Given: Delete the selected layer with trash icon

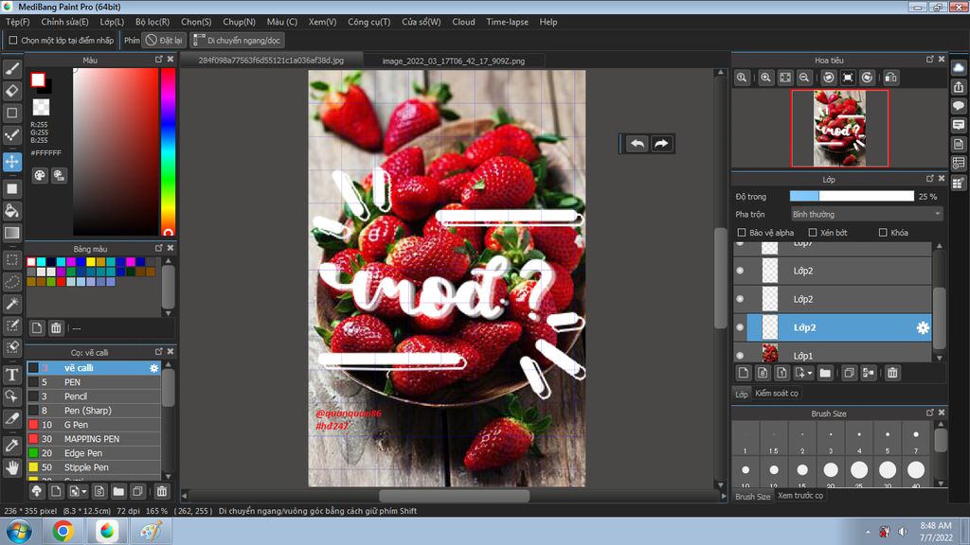Looking at the screenshot, I should (892, 373).
